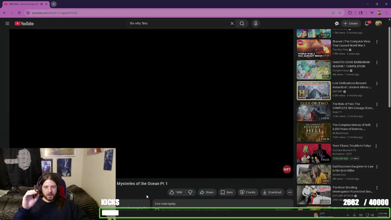Click the Share button

click(x=206, y=192)
